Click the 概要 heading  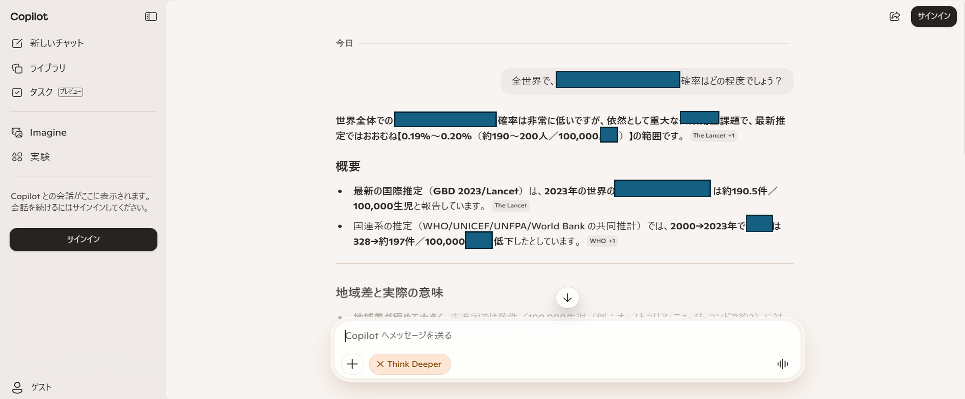[x=348, y=166]
